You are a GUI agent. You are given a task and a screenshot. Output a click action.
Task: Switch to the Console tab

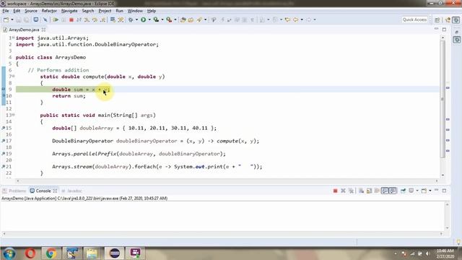pos(43,191)
